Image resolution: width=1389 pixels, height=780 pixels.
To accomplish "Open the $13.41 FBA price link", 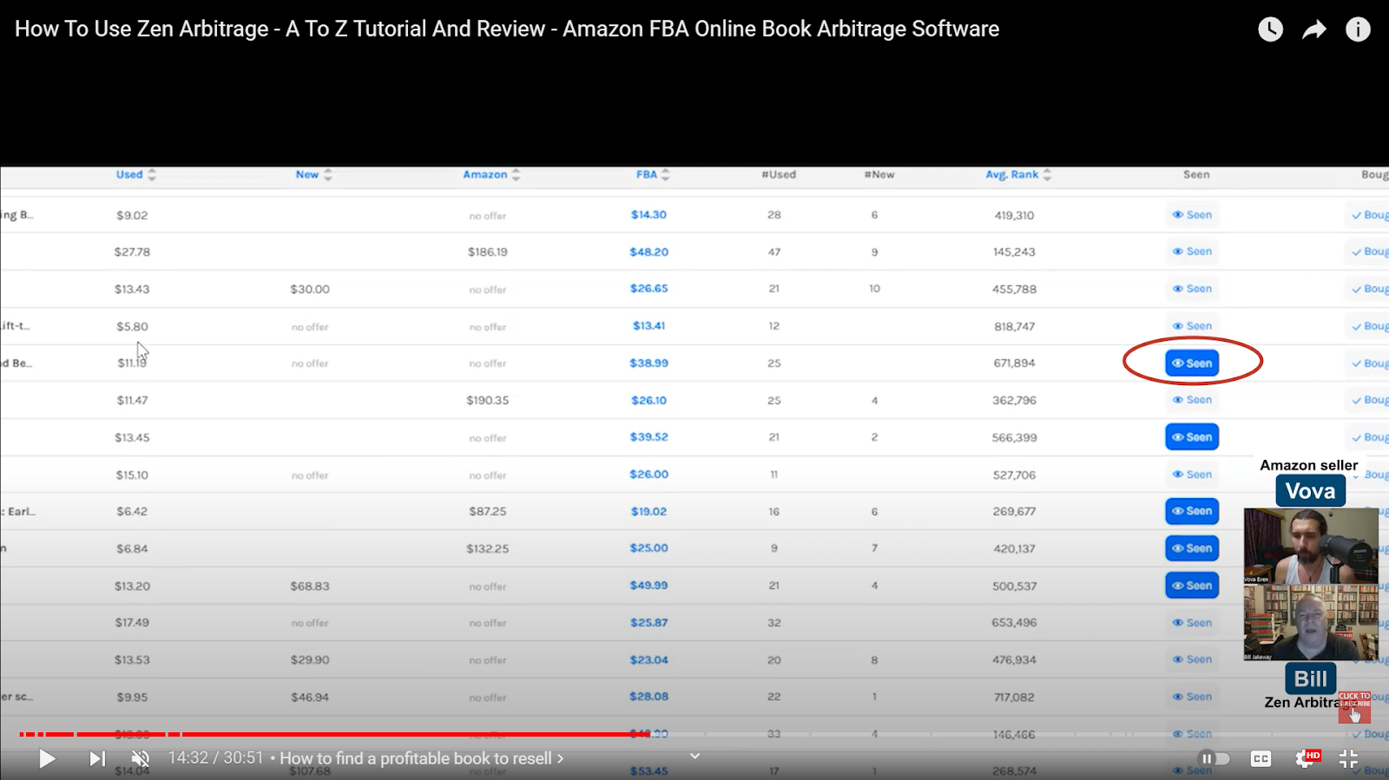I will click(x=648, y=326).
